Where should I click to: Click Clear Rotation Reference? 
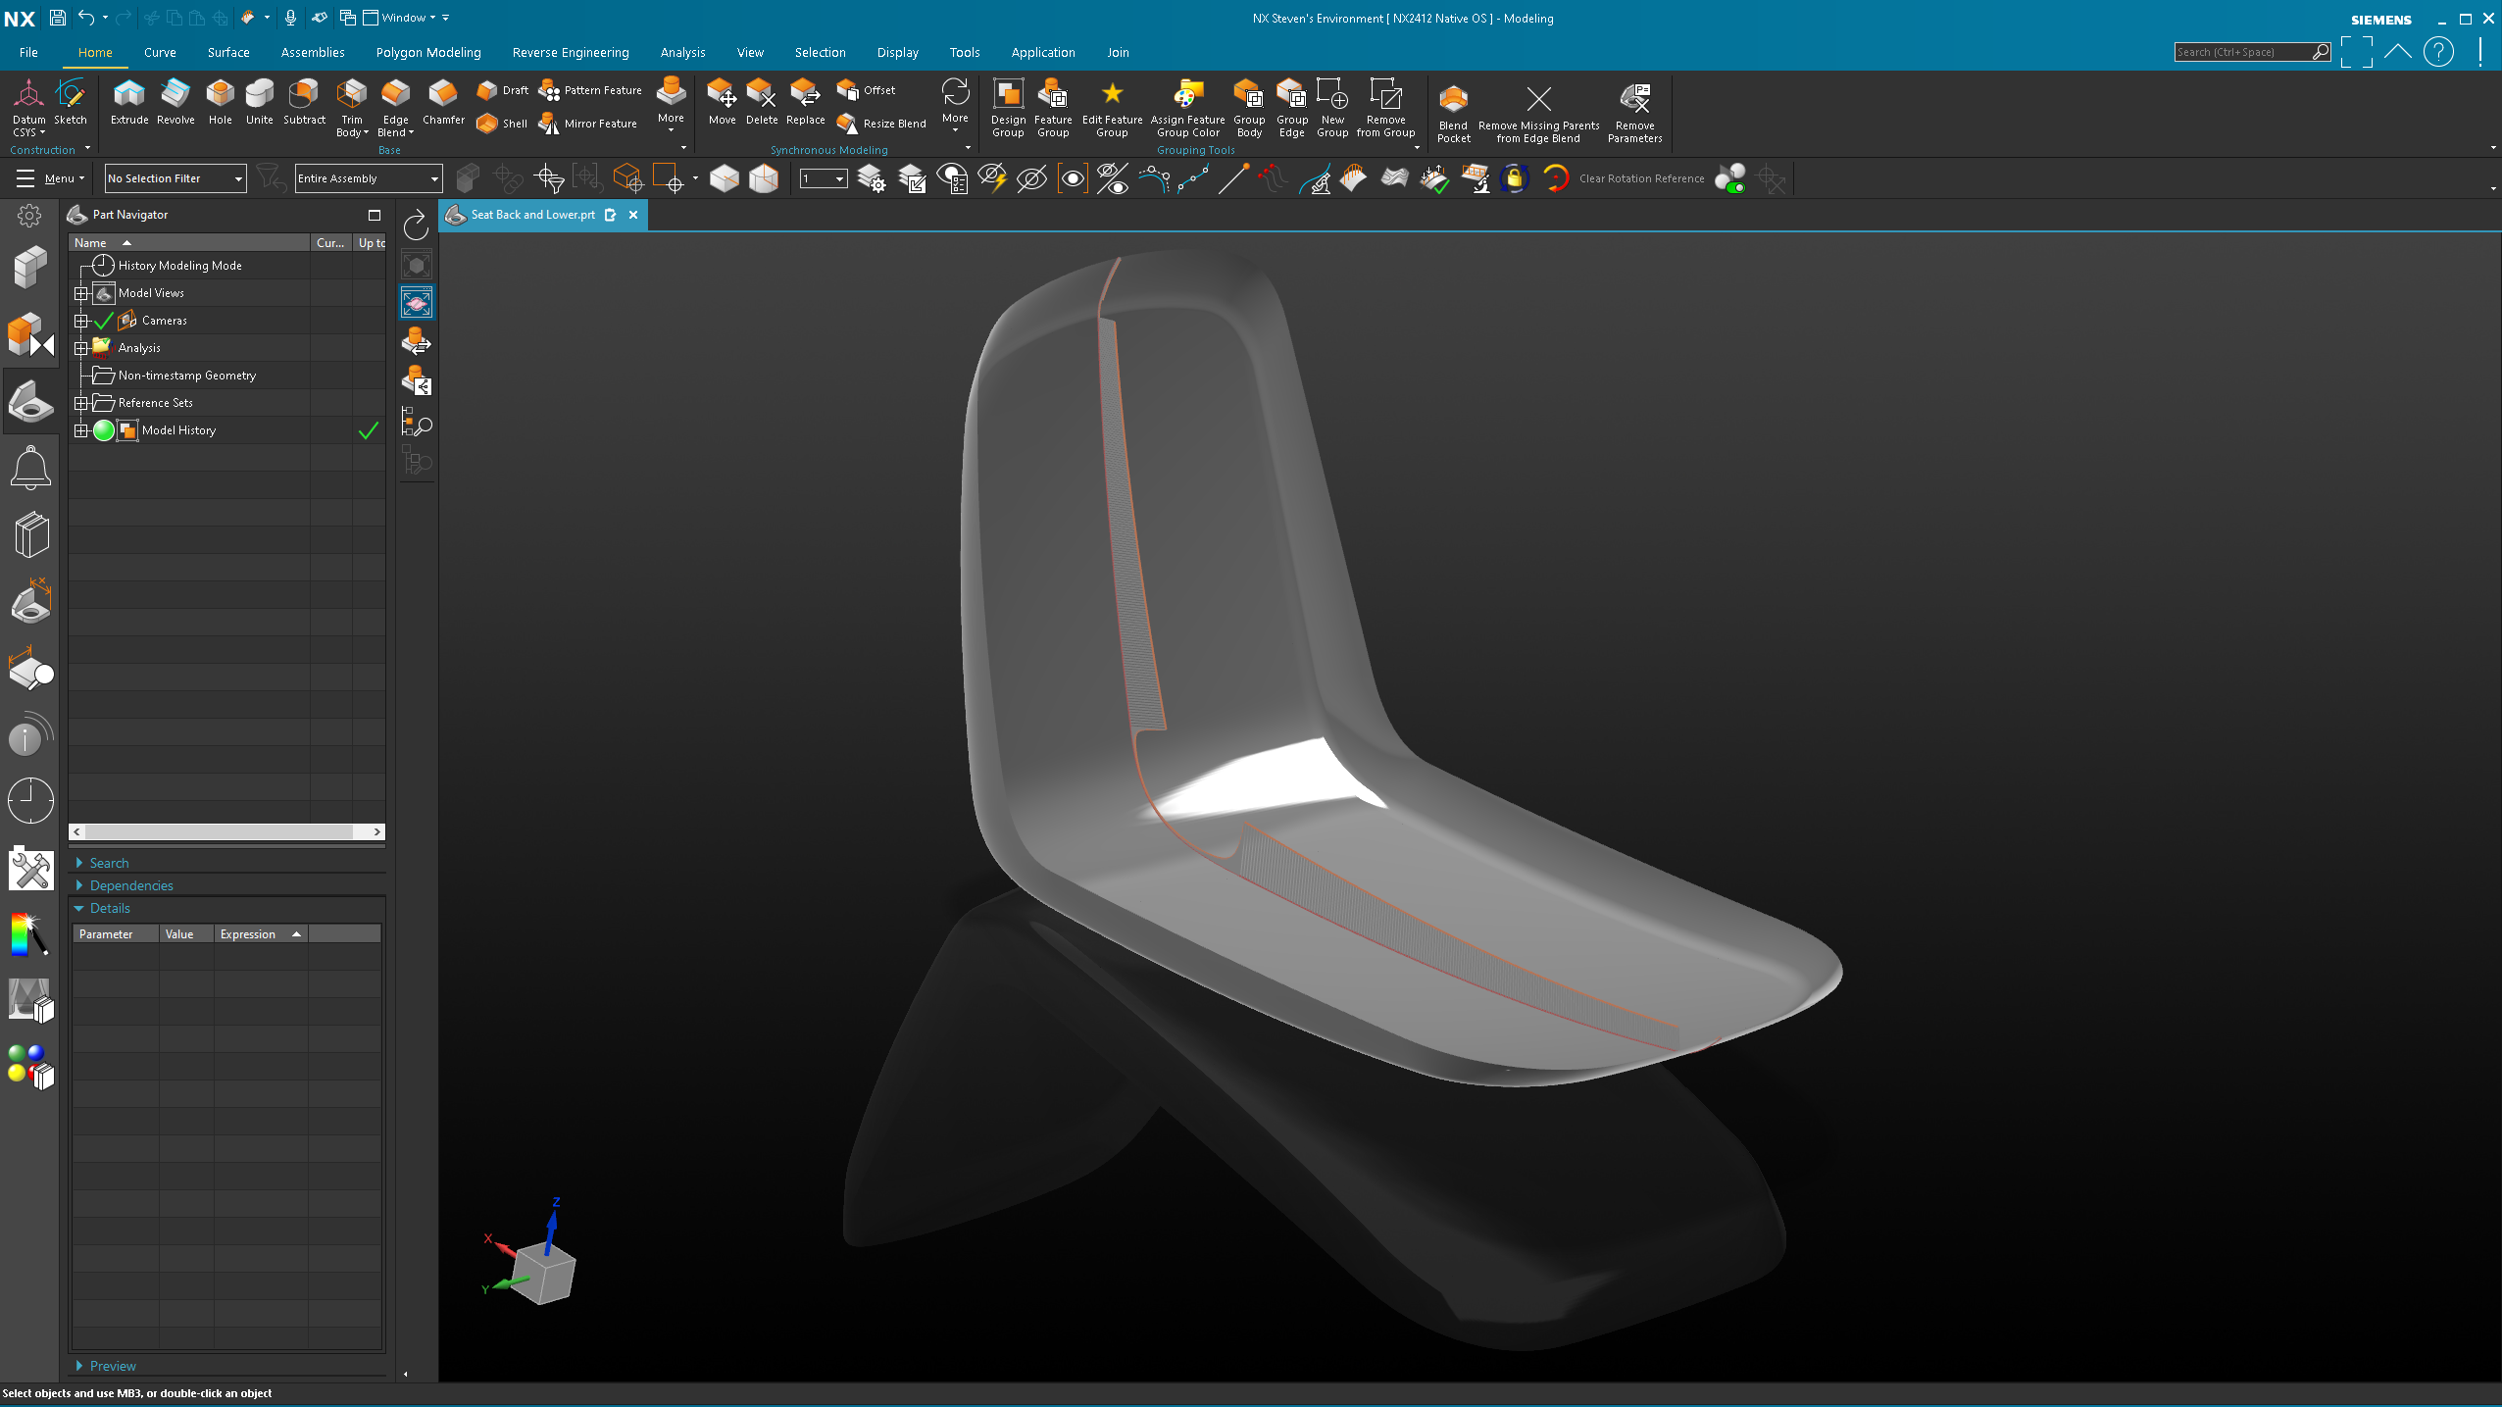click(x=1641, y=178)
